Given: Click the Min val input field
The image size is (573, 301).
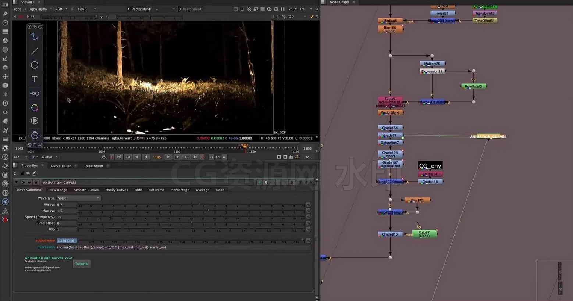Looking at the screenshot, I should point(67,205).
